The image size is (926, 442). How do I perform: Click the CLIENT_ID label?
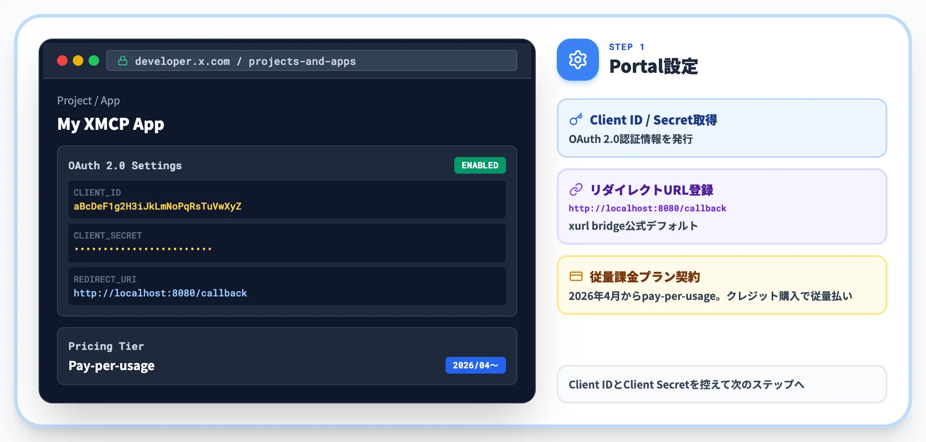[97, 192]
